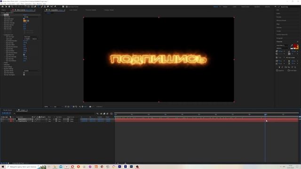Select the Pen tool
Screen dimensions: 301x169
[35, 7]
